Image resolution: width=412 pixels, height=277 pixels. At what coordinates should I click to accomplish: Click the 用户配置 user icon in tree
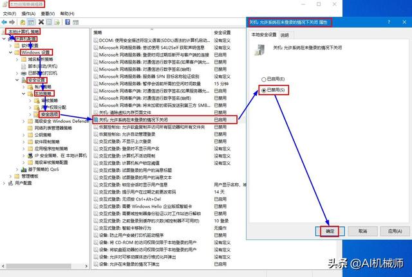[x=11, y=183]
